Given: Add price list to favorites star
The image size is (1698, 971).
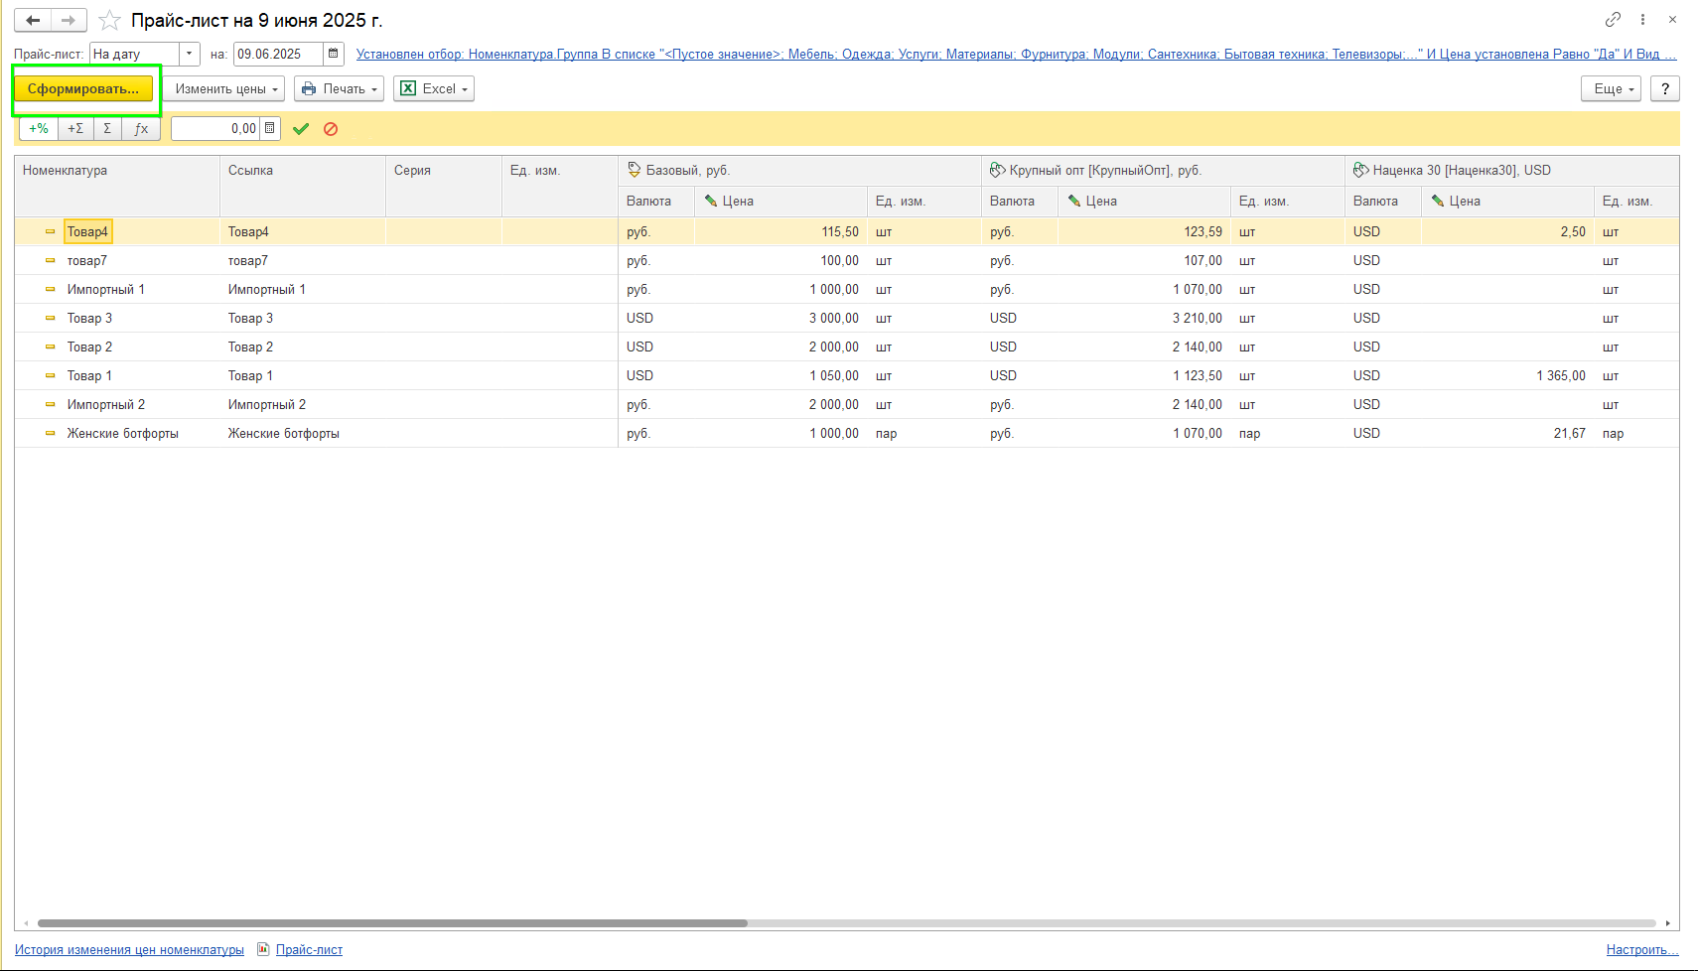Looking at the screenshot, I should coord(110,20).
